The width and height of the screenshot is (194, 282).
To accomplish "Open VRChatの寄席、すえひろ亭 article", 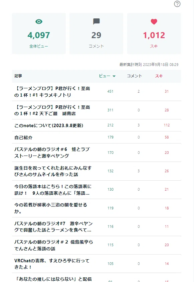I will coord(52,264).
